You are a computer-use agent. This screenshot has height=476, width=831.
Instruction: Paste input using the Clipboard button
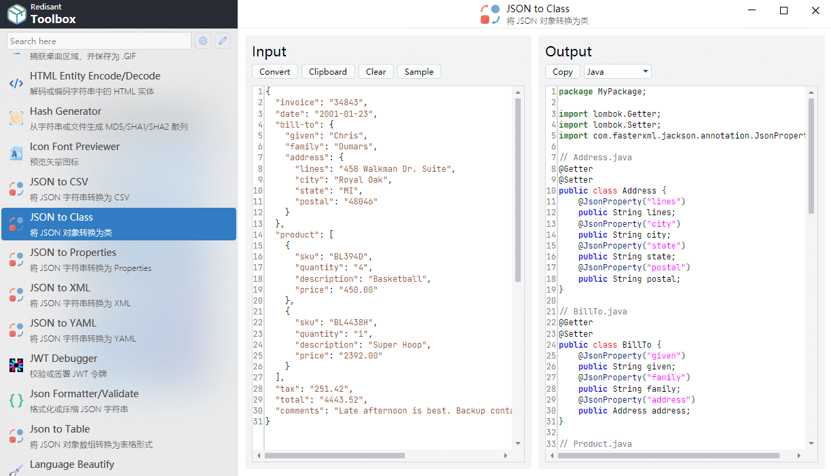[328, 71]
